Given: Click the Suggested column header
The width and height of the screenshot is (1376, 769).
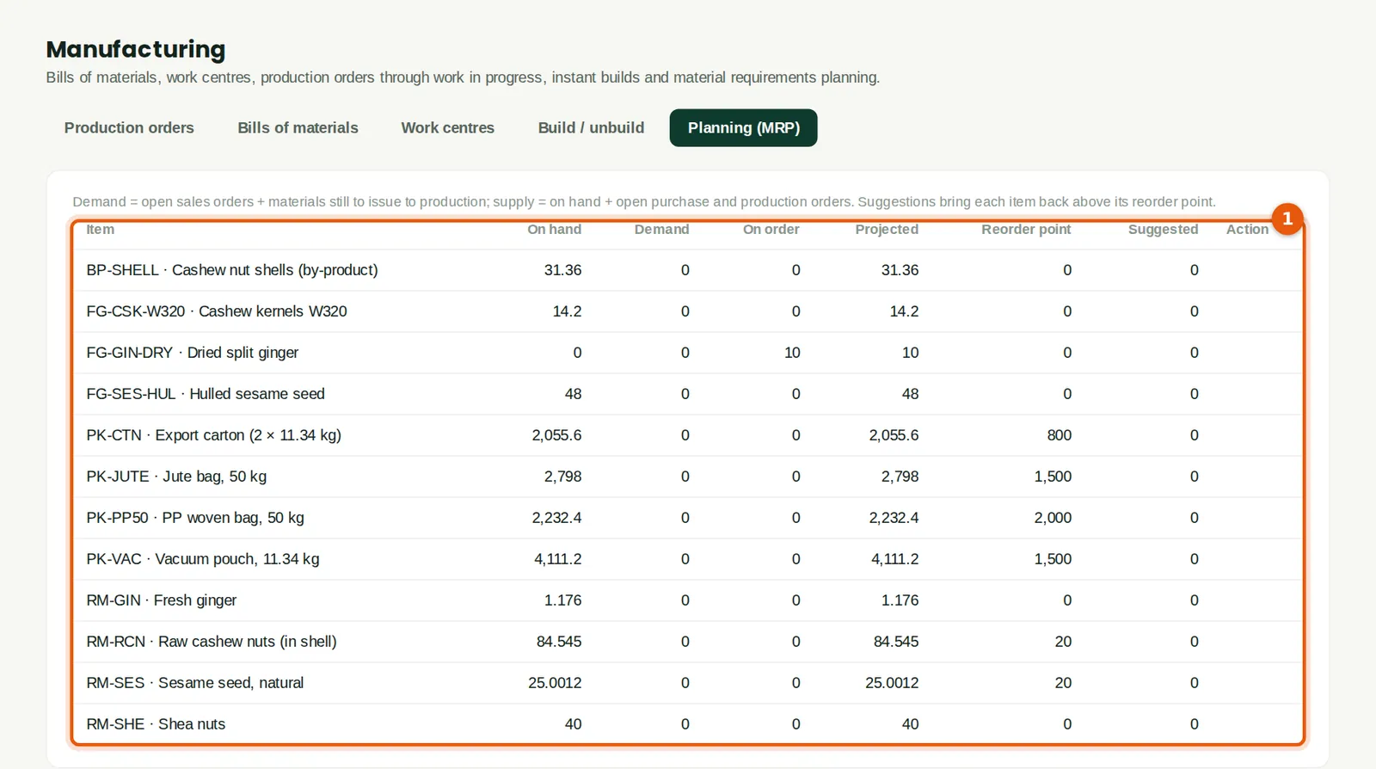Looking at the screenshot, I should [1163, 230].
